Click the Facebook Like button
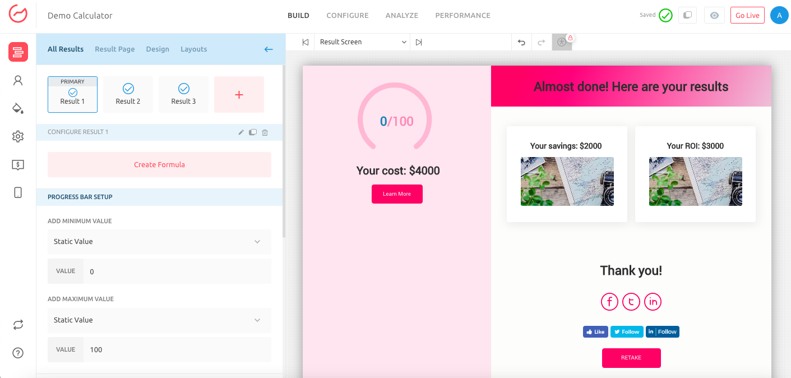The height and width of the screenshot is (378, 791). (x=595, y=332)
